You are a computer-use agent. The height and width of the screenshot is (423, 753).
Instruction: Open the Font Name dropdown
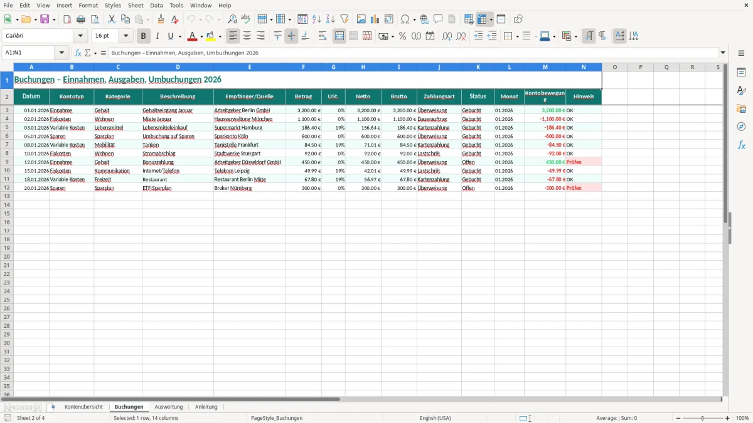[x=80, y=36]
